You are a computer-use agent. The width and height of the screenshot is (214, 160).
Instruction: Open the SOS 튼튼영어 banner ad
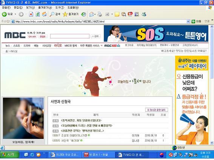[x=156, y=34]
